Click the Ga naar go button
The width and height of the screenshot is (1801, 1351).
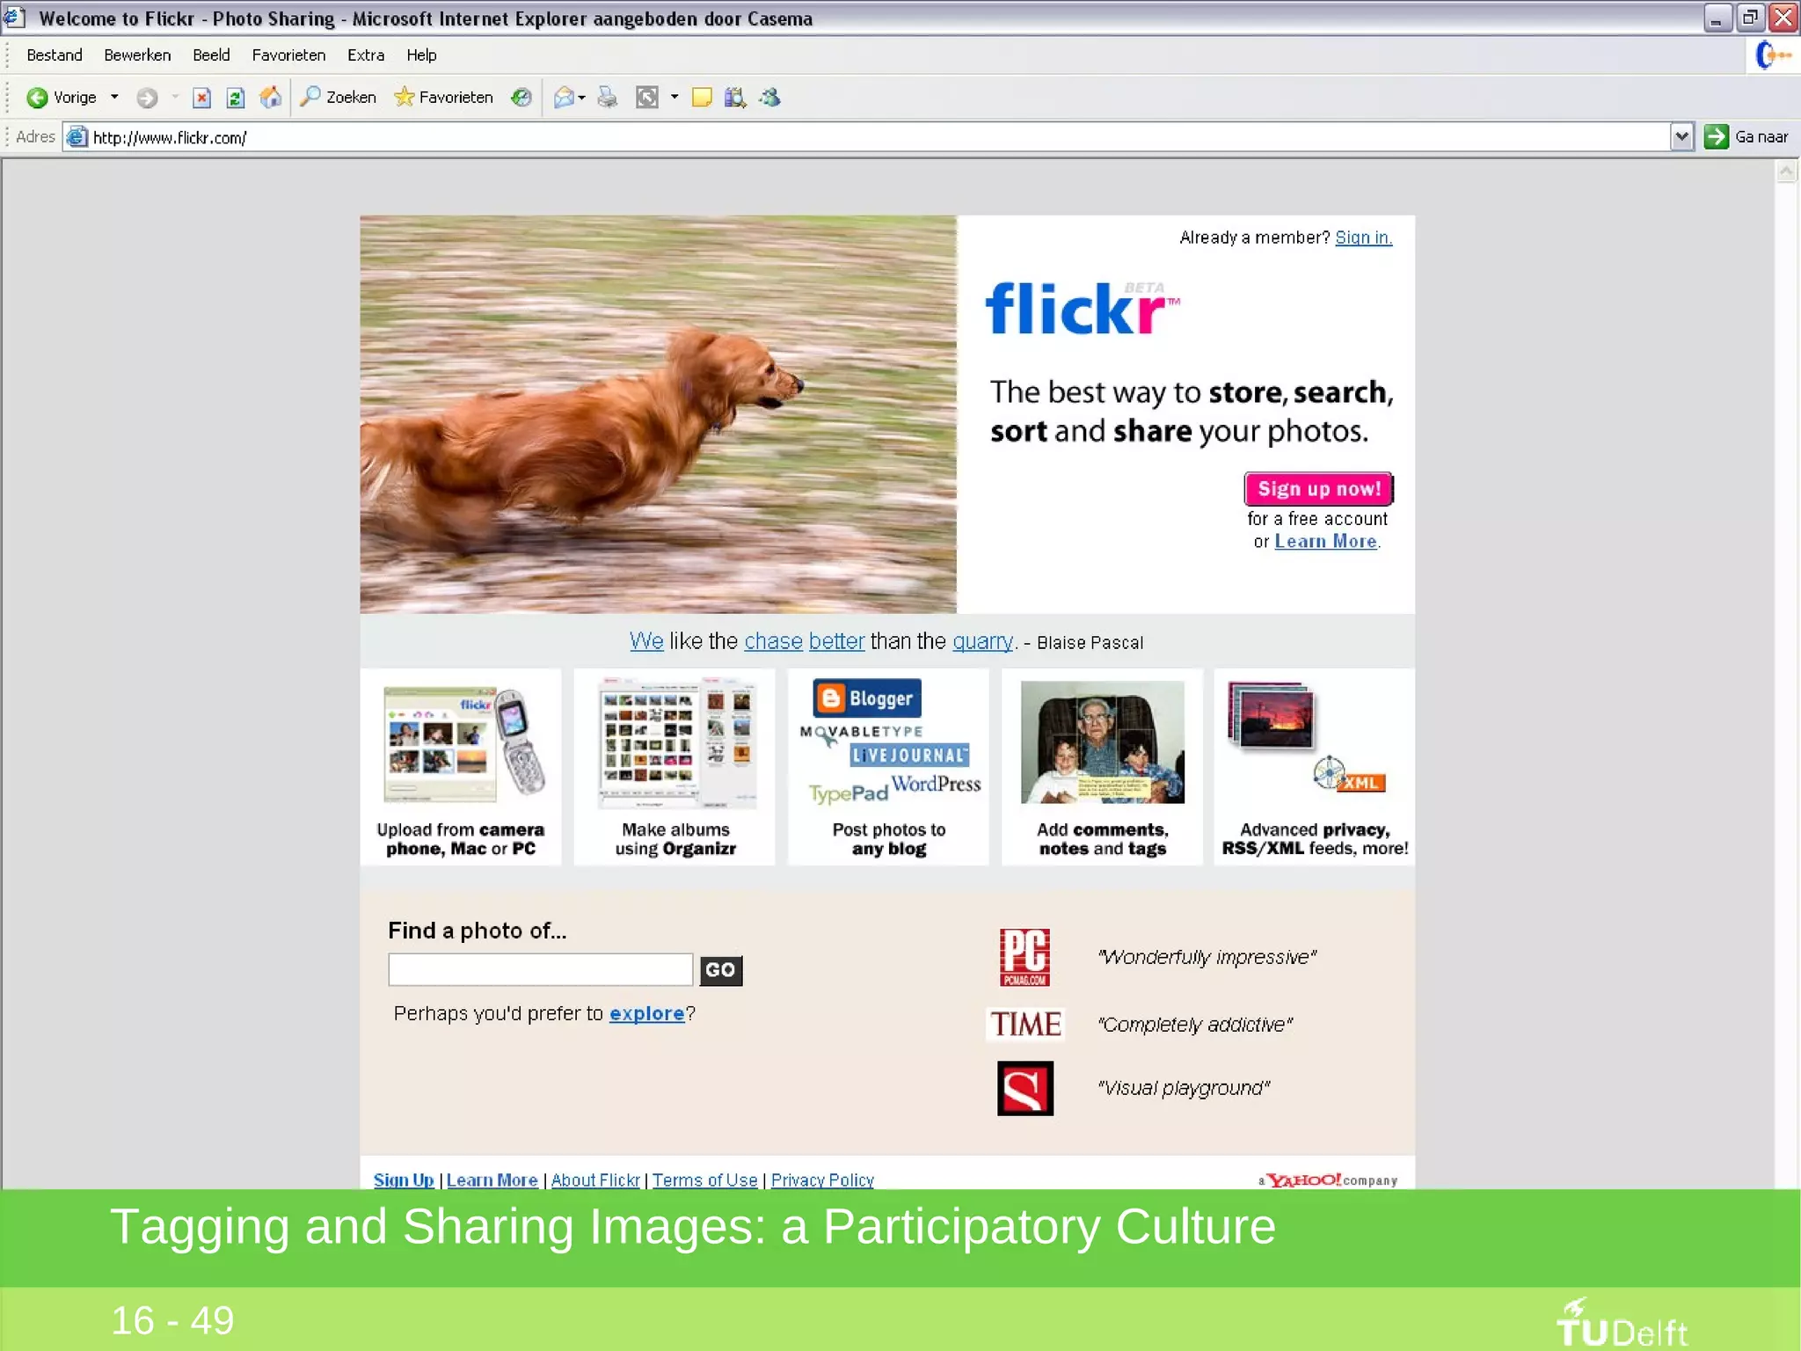[1747, 137]
